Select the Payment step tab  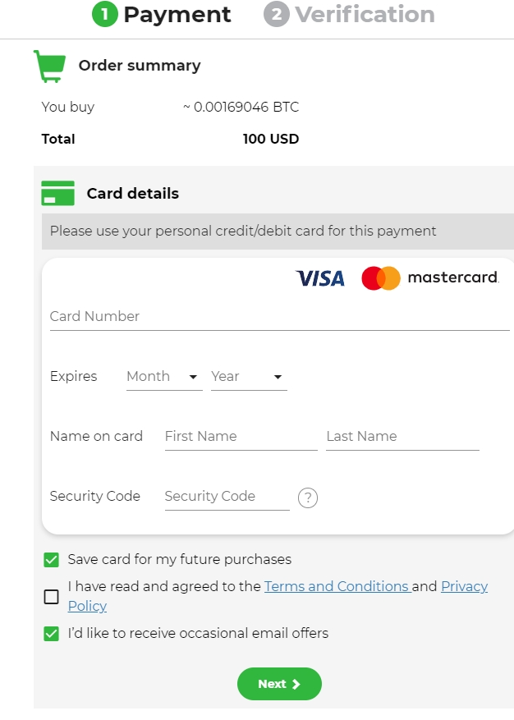click(161, 14)
